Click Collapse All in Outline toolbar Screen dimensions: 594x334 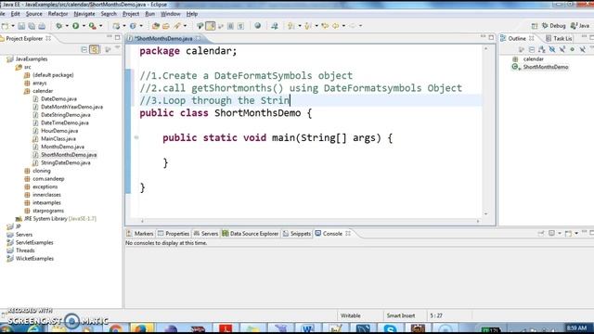pos(532,49)
